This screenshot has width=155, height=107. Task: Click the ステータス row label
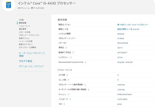62,43
